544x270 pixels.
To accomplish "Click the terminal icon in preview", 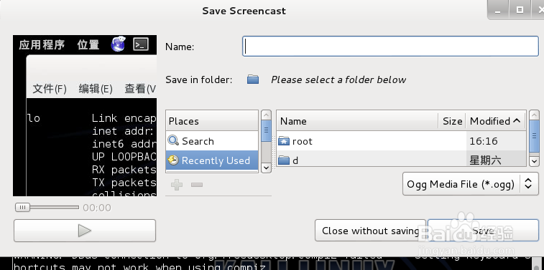I will [x=141, y=44].
